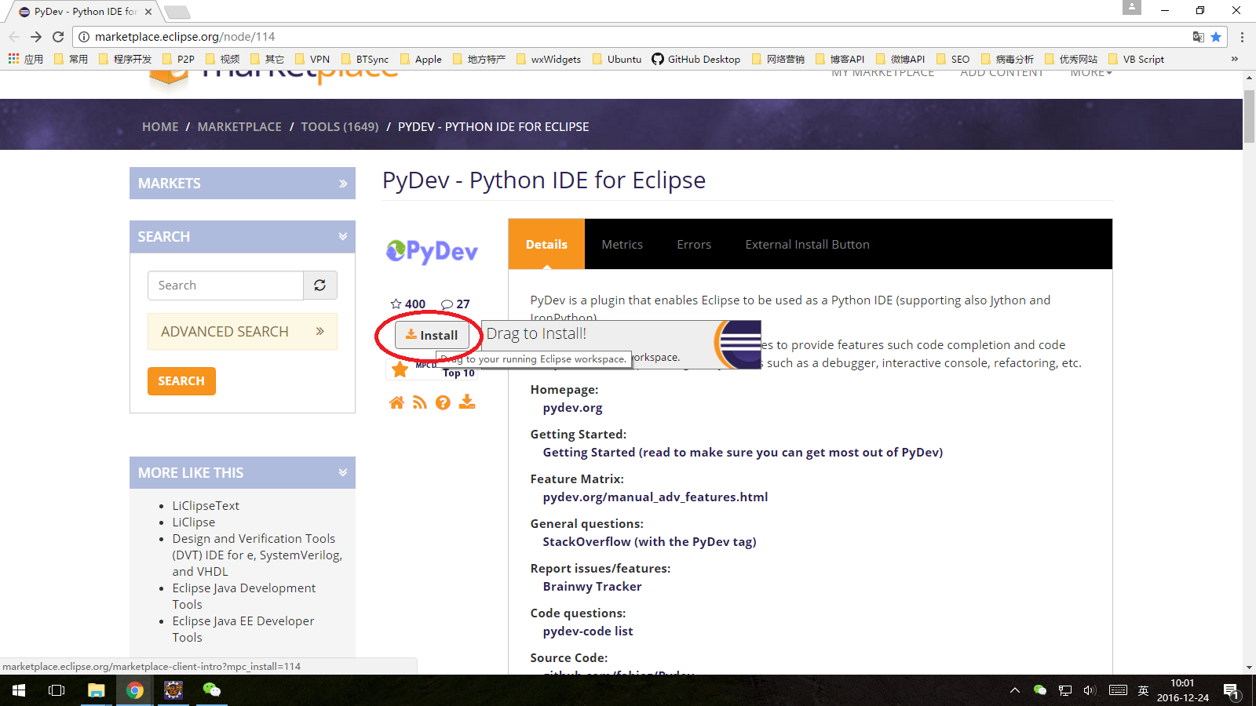Switch to the Metrics tab
Viewport: 1256px width, 706px height.
(x=623, y=245)
